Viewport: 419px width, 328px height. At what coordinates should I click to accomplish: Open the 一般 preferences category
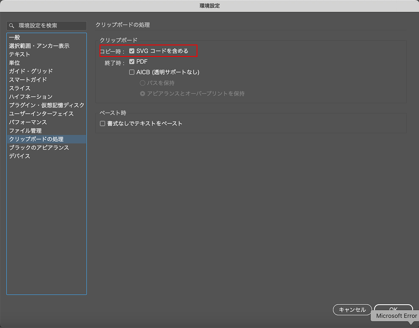pyautogui.click(x=15, y=37)
